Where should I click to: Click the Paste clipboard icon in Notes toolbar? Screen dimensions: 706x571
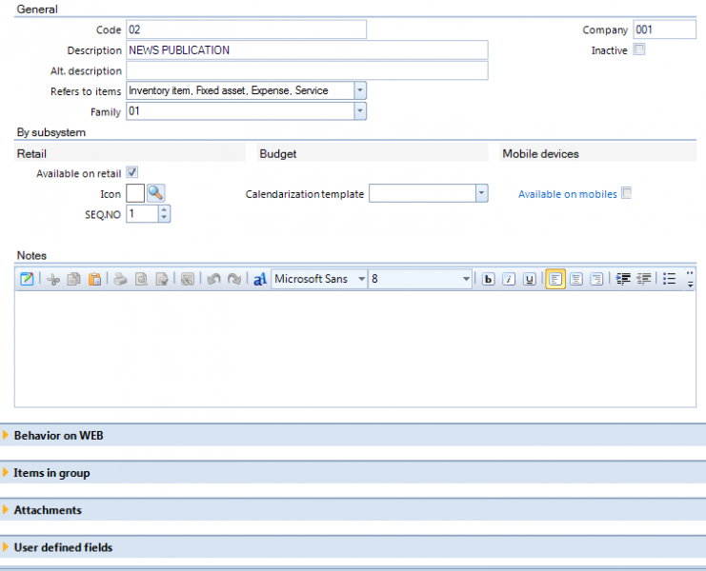(94, 279)
